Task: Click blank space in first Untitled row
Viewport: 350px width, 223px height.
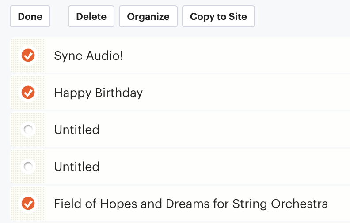Action: (x=223, y=129)
